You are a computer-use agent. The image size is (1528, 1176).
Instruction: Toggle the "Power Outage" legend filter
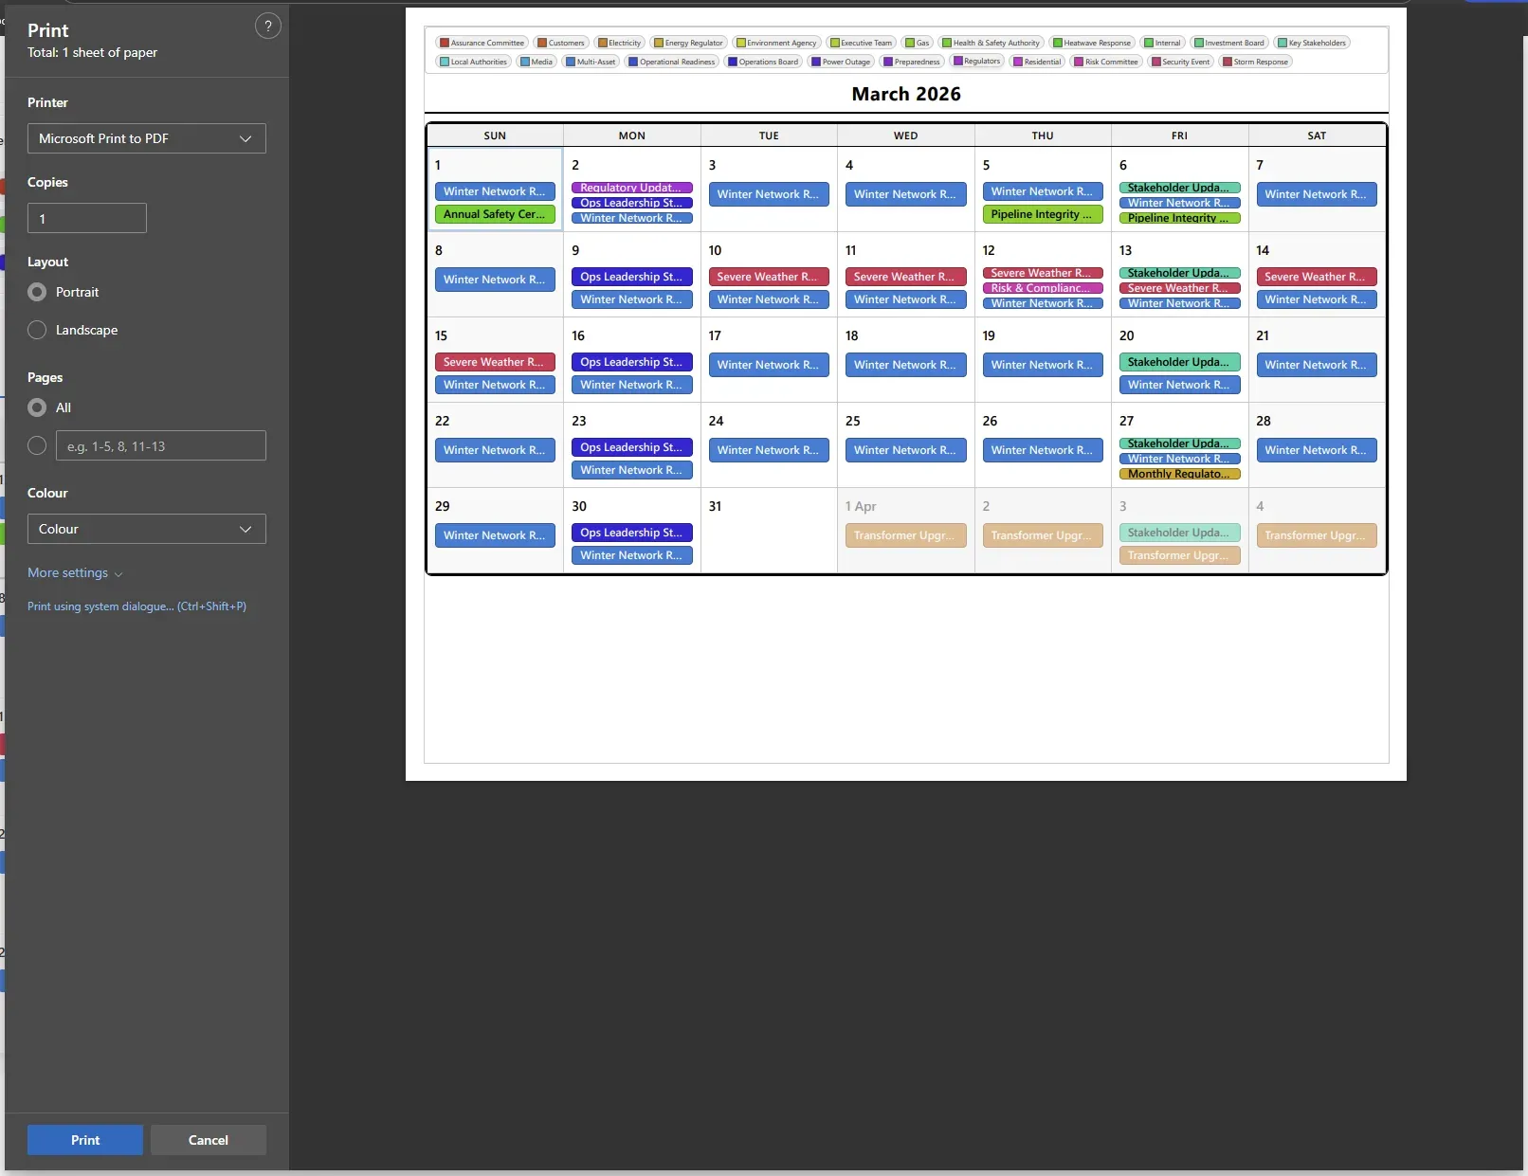tap(840, 62)
